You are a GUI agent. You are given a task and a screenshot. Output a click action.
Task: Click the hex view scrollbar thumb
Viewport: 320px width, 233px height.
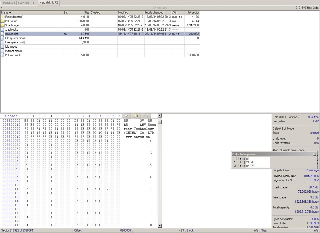click(160, 122)
